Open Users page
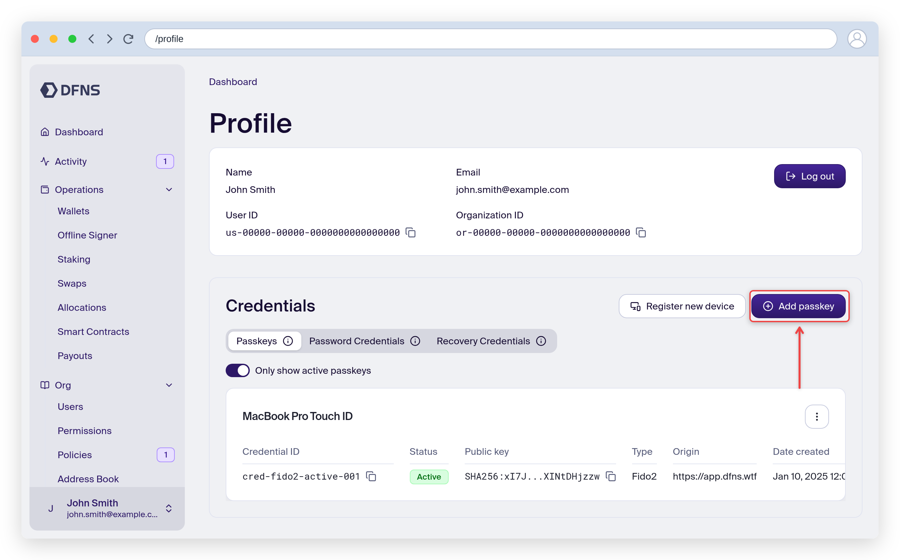 pos(70,407)
